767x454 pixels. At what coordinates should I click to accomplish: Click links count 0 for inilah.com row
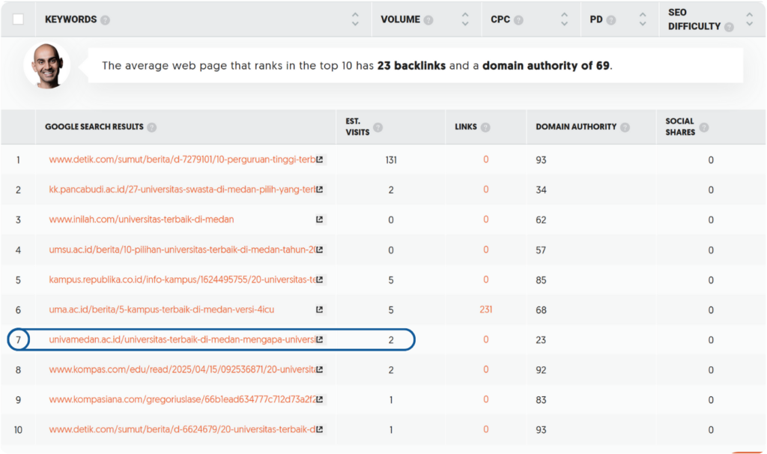[x=485, y=220]
